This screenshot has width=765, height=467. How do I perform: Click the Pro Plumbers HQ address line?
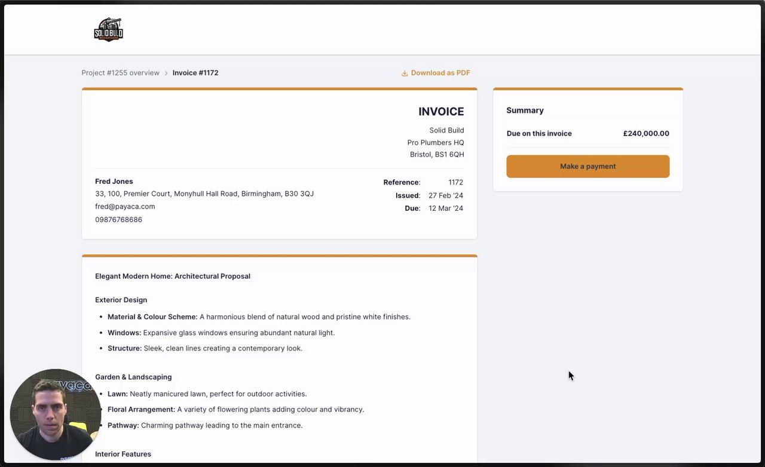pyautogui.click(x=436, y=143)
